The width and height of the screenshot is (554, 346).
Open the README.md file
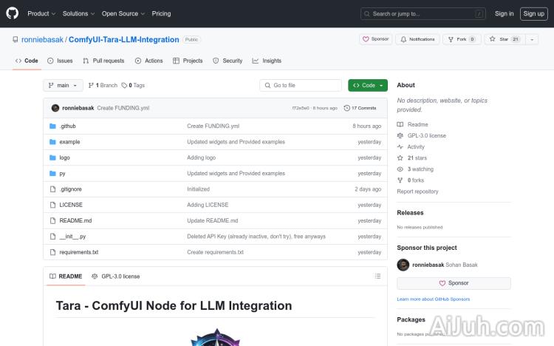click(x=75, y=220)
